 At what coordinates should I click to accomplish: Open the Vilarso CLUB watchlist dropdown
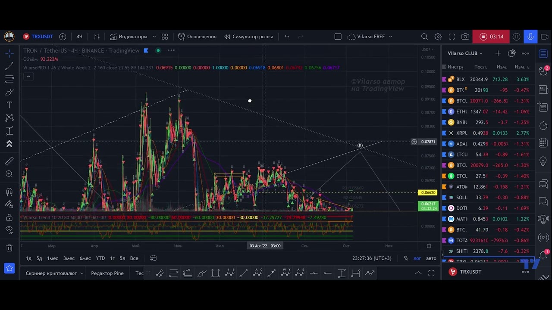coord(465,53)
